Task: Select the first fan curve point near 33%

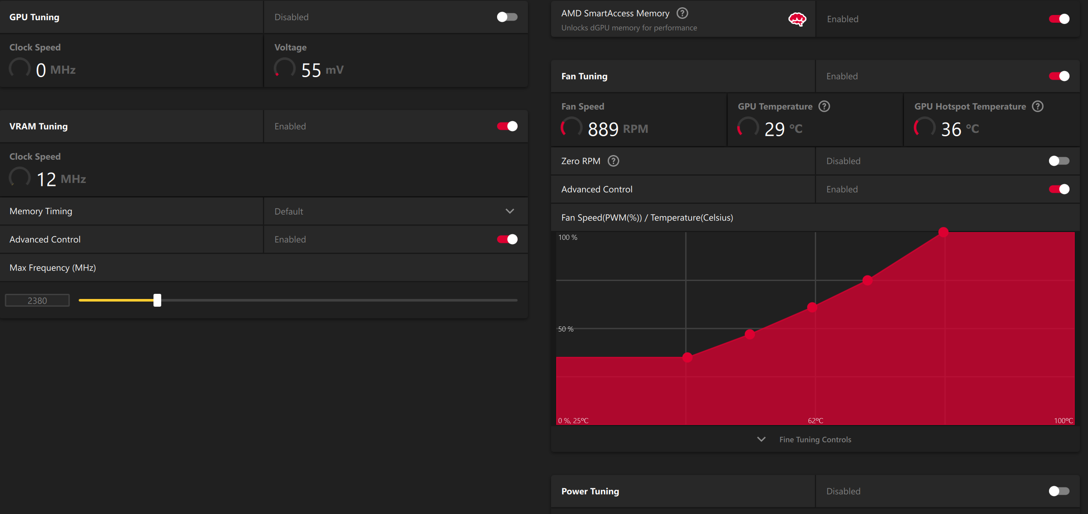Action: [x=687, y=357]
